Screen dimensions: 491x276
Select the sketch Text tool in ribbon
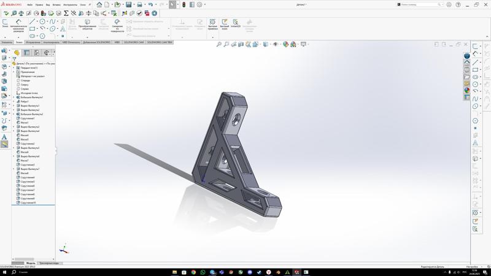tap(63, 28)
